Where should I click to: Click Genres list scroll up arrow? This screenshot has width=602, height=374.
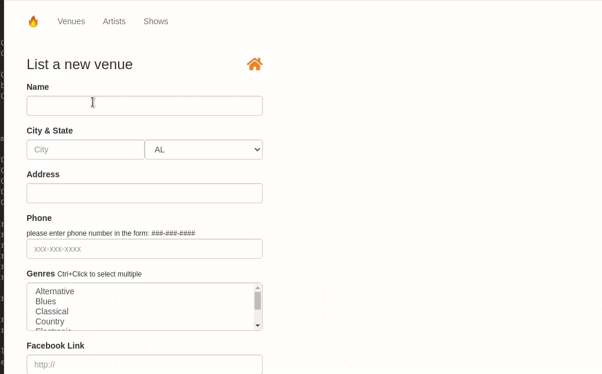[x=257, y=288]
